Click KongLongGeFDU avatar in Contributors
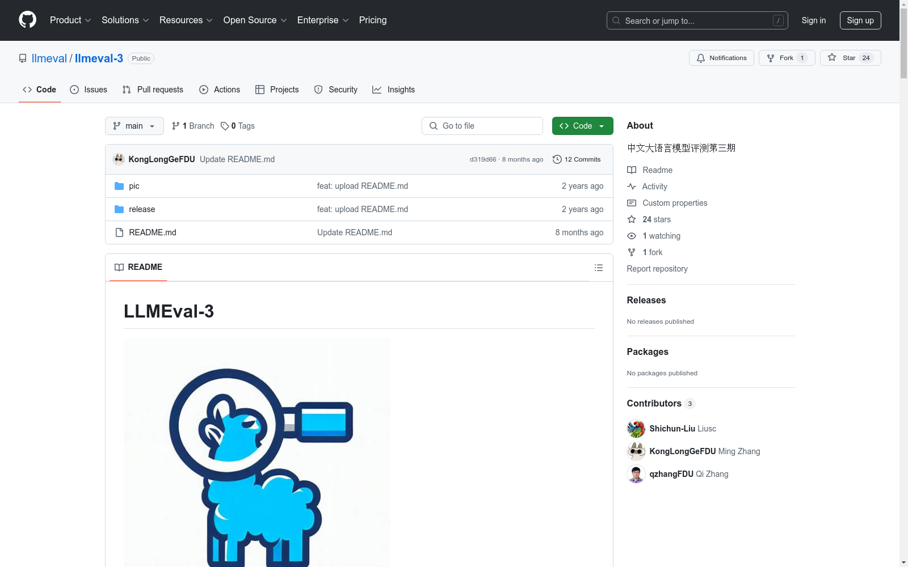The image size is (908, 567). click(x=636, y=451)
